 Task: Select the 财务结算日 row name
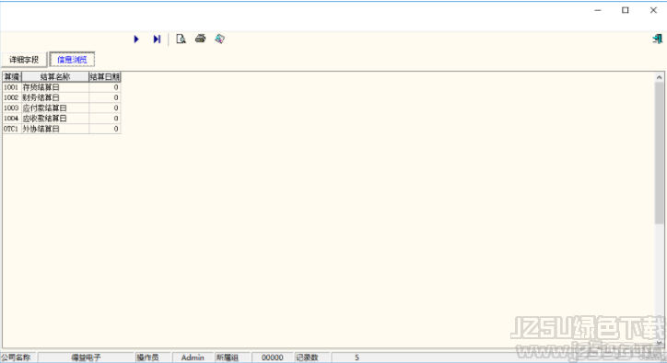pos(55,97)
